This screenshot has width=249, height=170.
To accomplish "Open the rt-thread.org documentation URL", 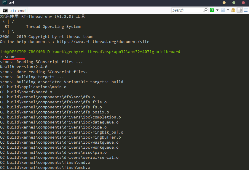I will point(103,42).
